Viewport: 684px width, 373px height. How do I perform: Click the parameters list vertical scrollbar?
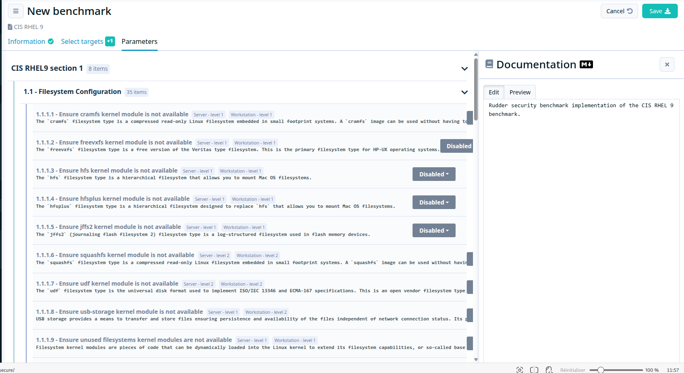[x=476, y=89]
